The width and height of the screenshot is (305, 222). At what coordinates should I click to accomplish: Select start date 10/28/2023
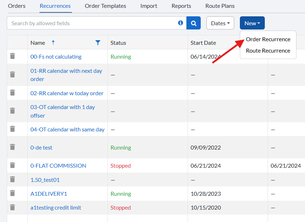pyautogui.click(x=206, y=194)
